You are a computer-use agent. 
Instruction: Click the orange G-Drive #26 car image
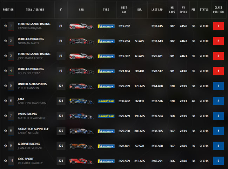(x=81, y=146)
